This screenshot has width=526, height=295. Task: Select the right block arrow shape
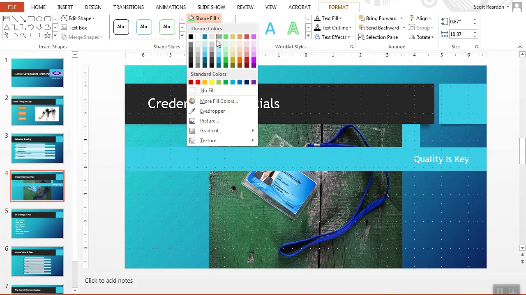point(31,27)
